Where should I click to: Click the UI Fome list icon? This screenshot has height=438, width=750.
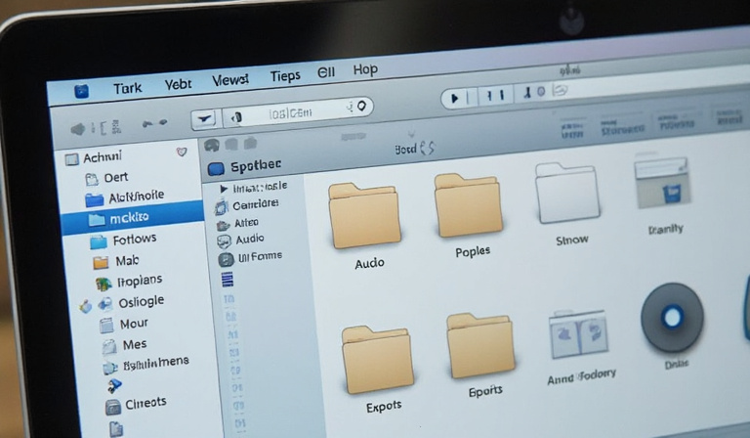click(226, 260)
